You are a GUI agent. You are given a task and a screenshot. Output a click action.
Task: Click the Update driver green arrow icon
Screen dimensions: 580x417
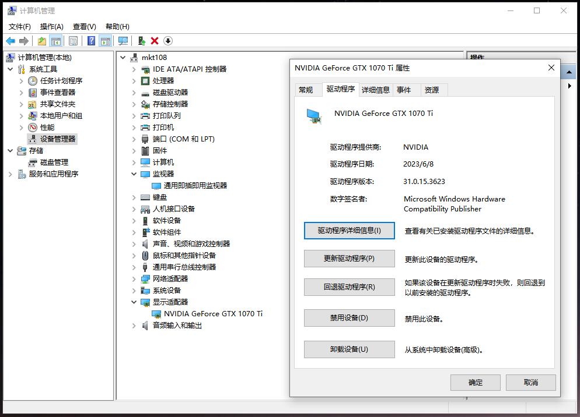coord(142,41)
